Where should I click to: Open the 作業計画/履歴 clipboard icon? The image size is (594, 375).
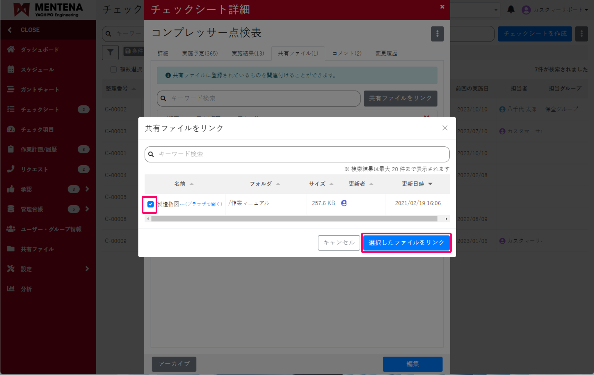coord(11,149)
